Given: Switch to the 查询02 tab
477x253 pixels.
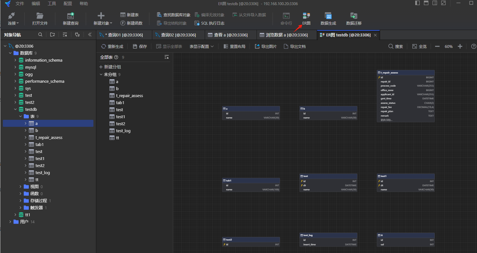Looking at the screenshot, I should pos(178,35).
